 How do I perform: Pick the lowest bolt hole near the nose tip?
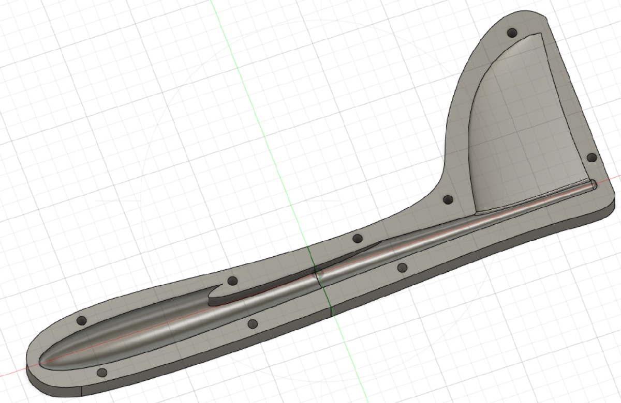102,373
